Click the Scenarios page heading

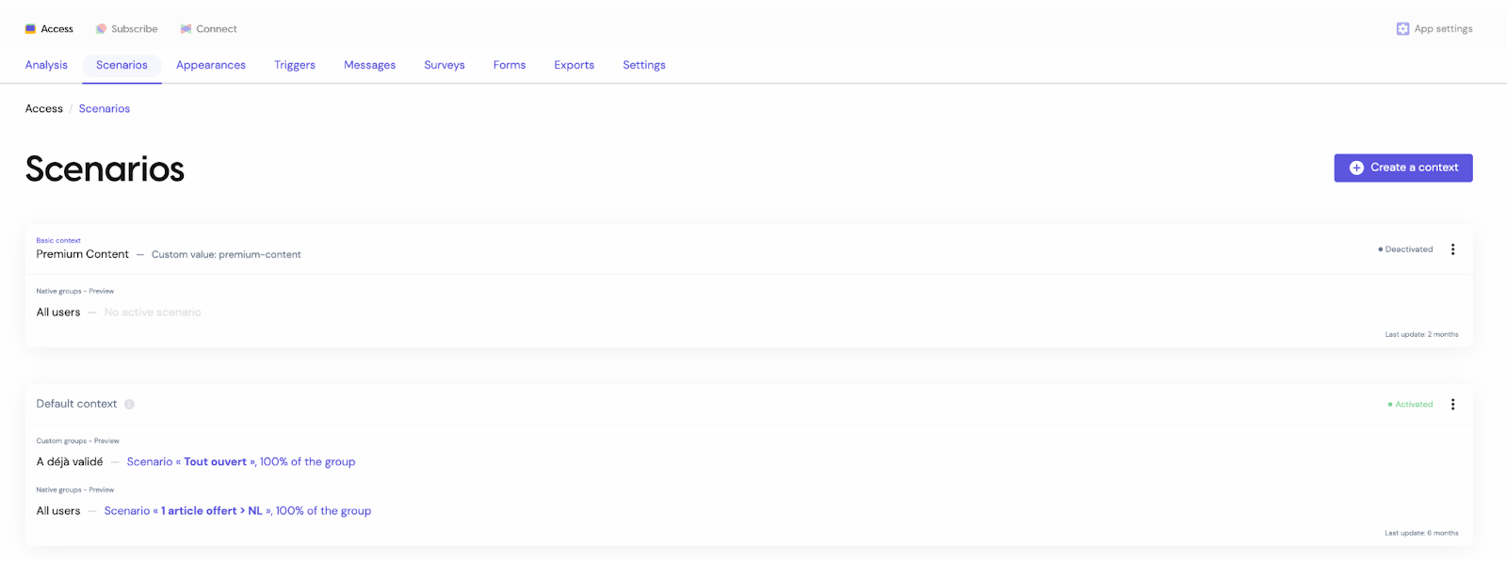click(105, 169)
